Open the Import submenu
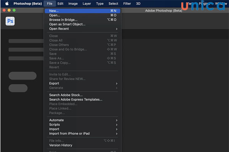Image resolution: width=229 pixels, height=152 pixels. 54,129
